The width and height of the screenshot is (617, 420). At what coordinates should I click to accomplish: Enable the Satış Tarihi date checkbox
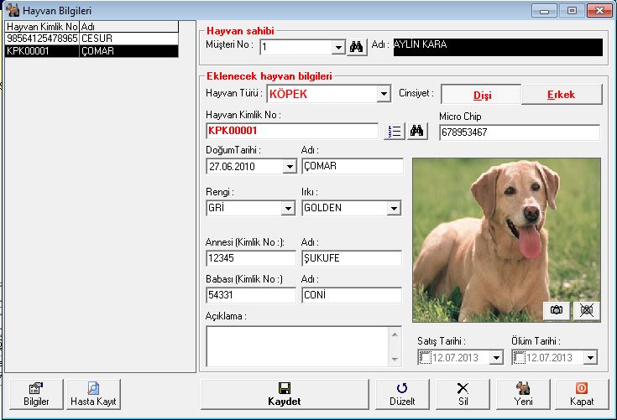tap(426, 357)
